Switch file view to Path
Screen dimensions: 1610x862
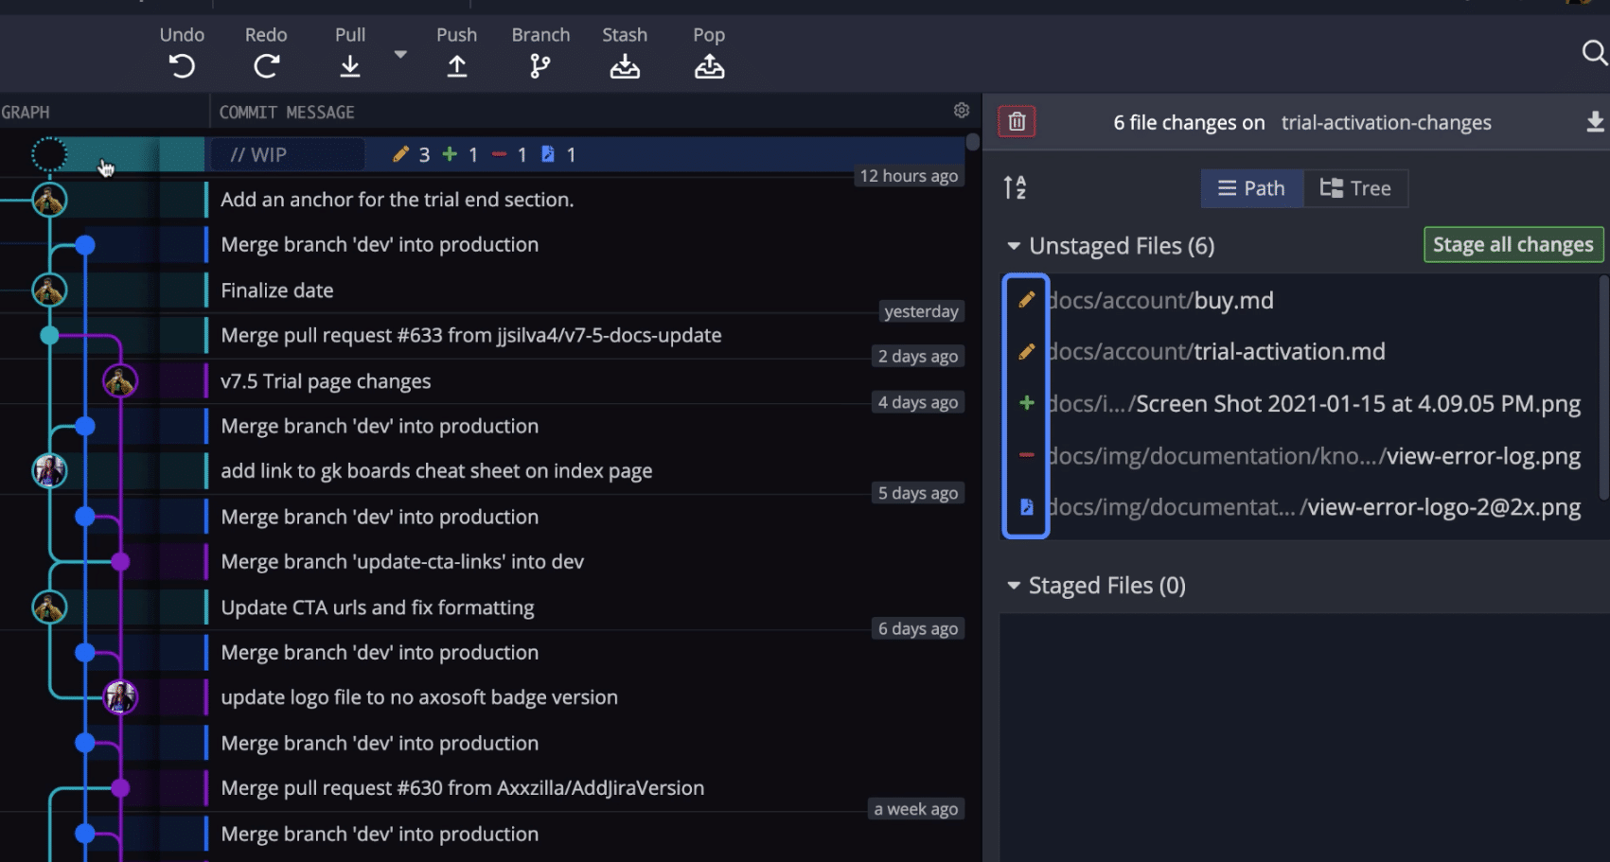1251,188
